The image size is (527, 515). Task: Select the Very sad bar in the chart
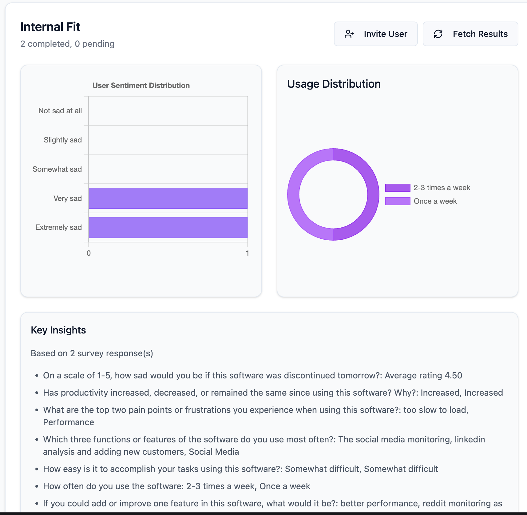(x=168, y=198)
